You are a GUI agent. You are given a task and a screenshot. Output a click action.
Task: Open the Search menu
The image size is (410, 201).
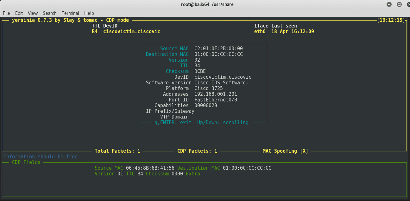pos(50,13)
